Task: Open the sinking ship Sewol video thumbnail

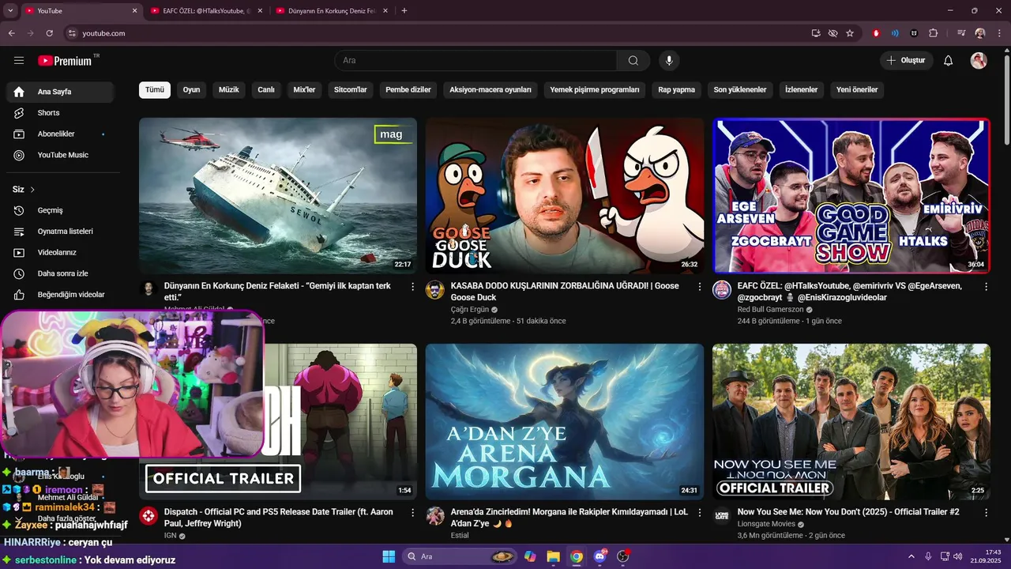Action: pos(278,196)
